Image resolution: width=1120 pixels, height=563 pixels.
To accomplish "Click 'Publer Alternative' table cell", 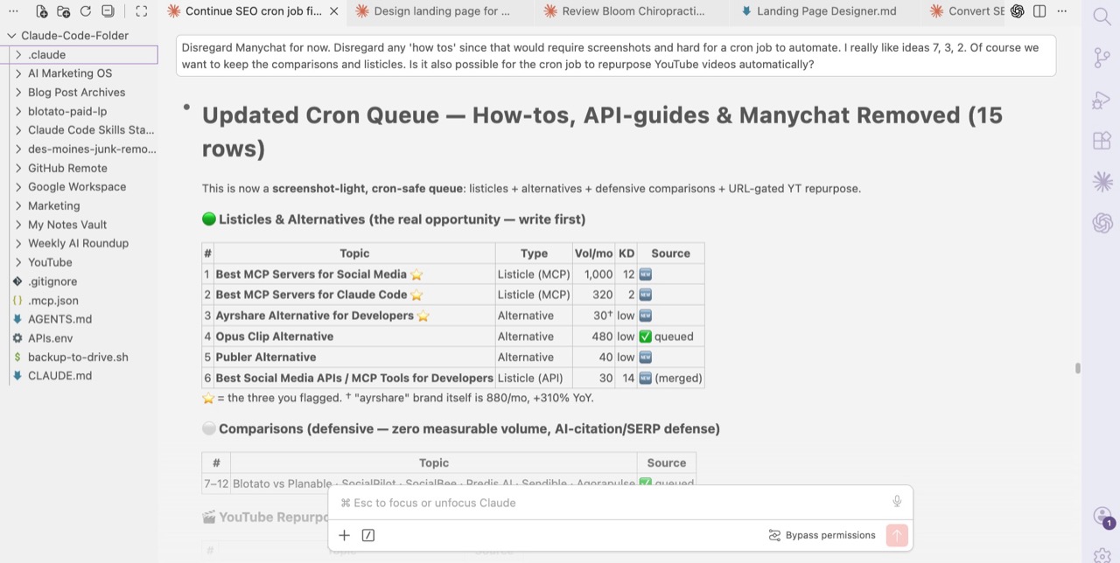I will [x=354, y=357].
